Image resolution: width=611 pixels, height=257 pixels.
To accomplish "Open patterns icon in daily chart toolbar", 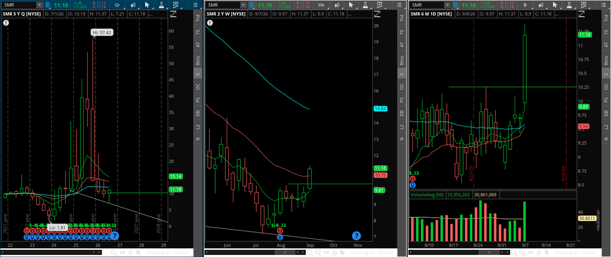I will click(x=583, y=5).
